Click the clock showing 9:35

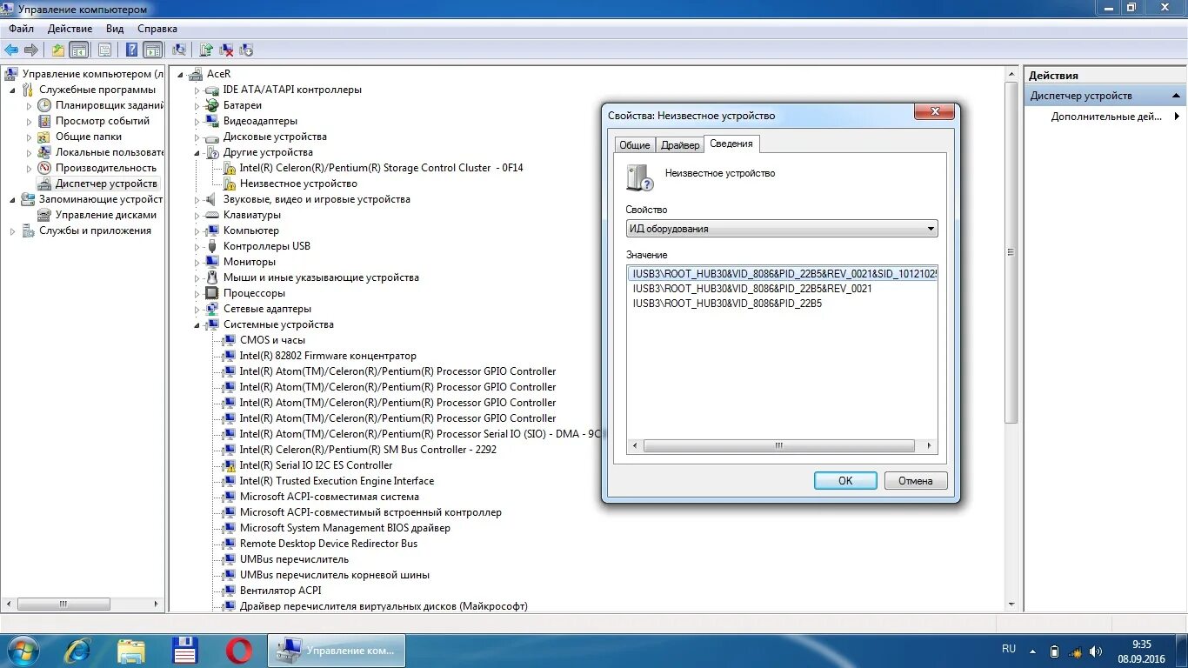click(1141, 645)
